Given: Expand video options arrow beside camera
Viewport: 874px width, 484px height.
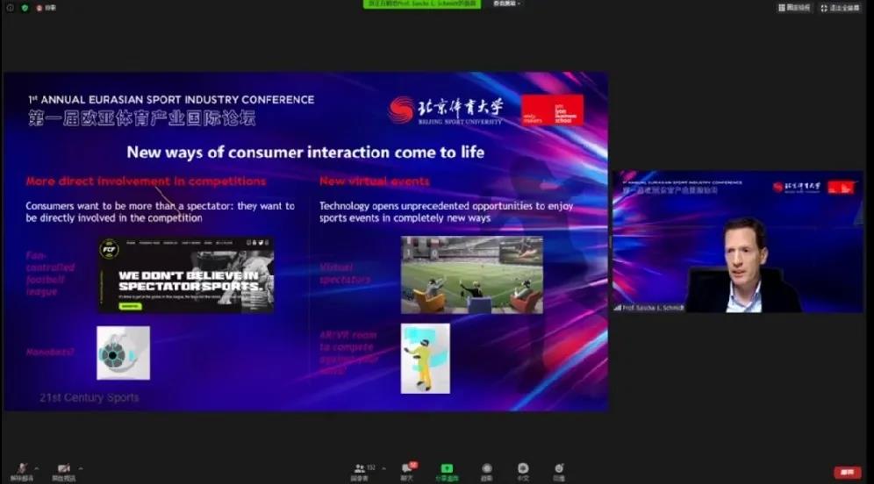Looking at the screenshot, I should click(80, 466).
